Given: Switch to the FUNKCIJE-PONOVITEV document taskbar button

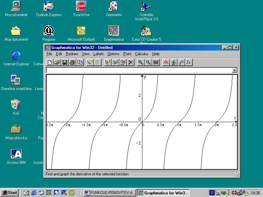Looking at the screenshot, I should 110,193.
